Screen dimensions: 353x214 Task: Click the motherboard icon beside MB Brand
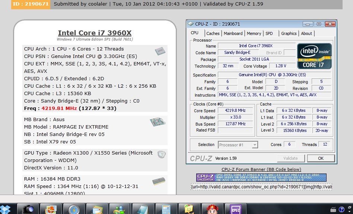tap(158, 122)
